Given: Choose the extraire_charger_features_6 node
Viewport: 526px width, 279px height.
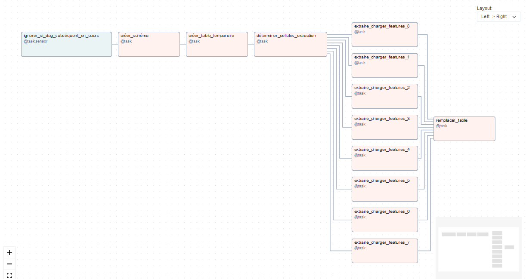Looking at the screenshot, I should point(385,220).
